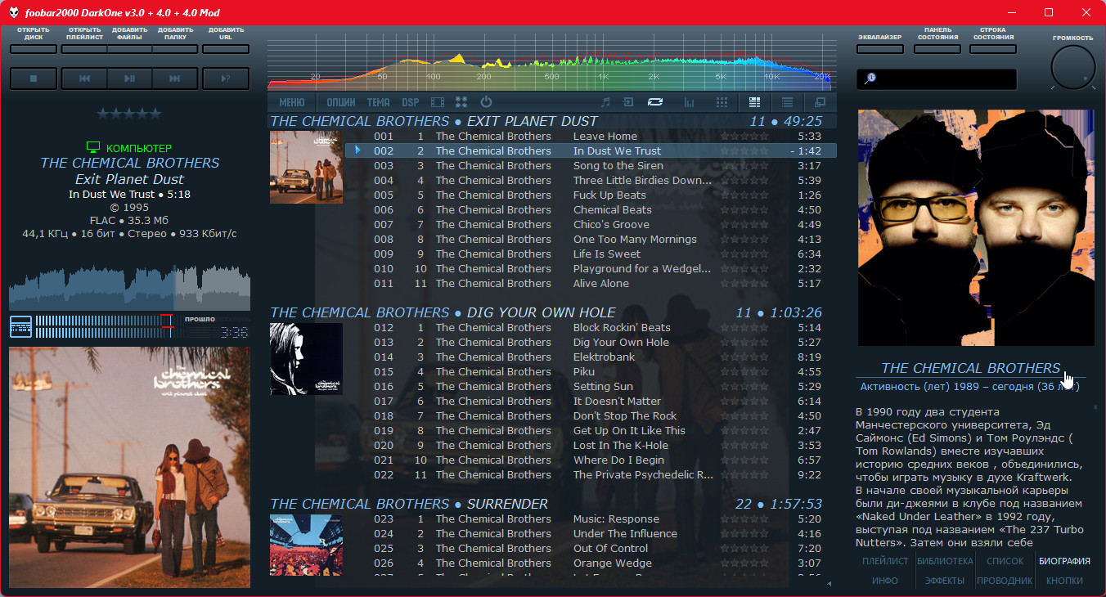
Task: Skip to the next track
Action: click(x=174, y=79)
